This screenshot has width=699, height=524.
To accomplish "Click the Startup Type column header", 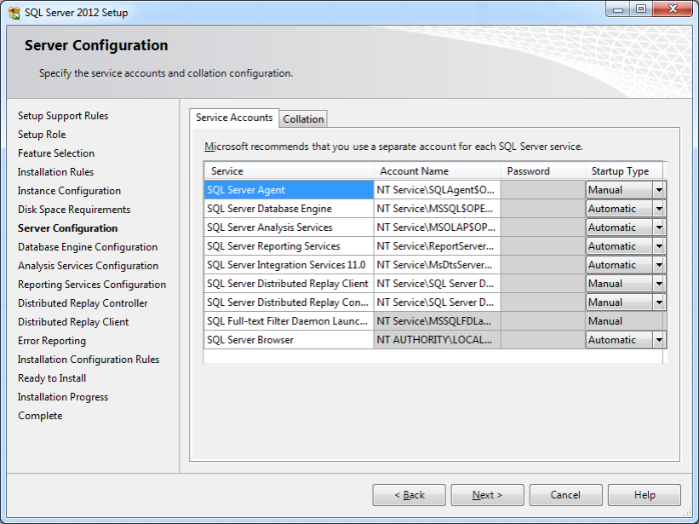I will click(x=624, y=171).
